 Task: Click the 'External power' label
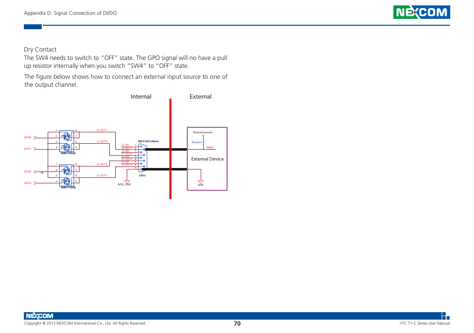[x=203, y=132]
